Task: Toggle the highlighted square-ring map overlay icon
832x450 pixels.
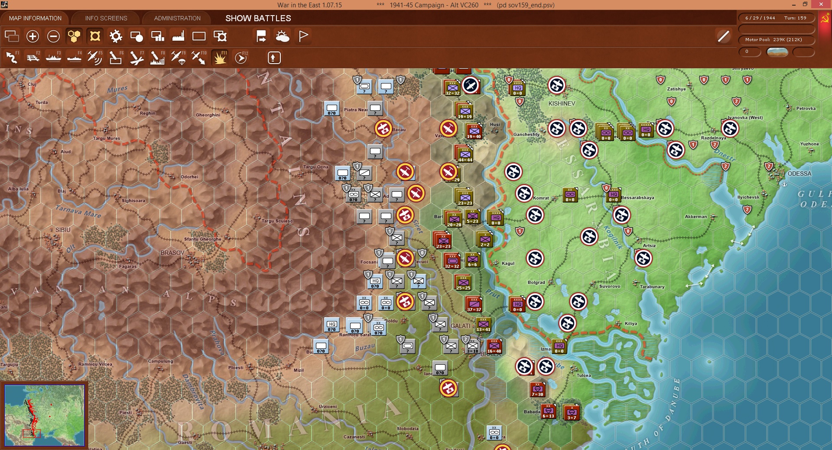Action: pyautogui.click(x=95, y=36)
